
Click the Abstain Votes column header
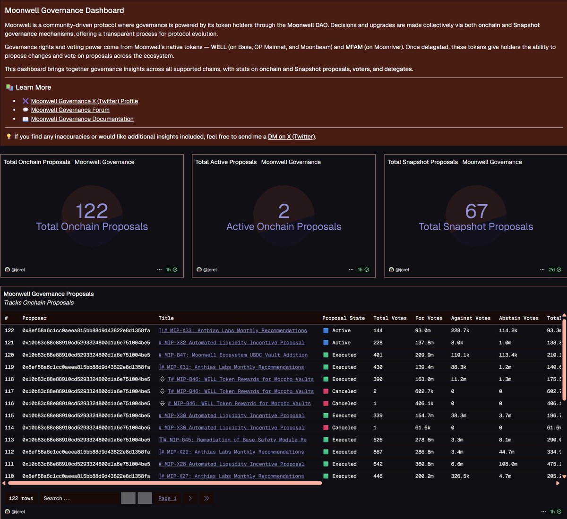519,318
